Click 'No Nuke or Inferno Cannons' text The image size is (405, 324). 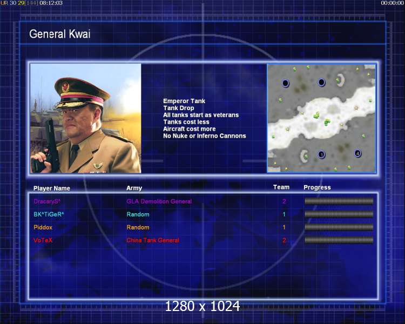(x=205, y=136)
